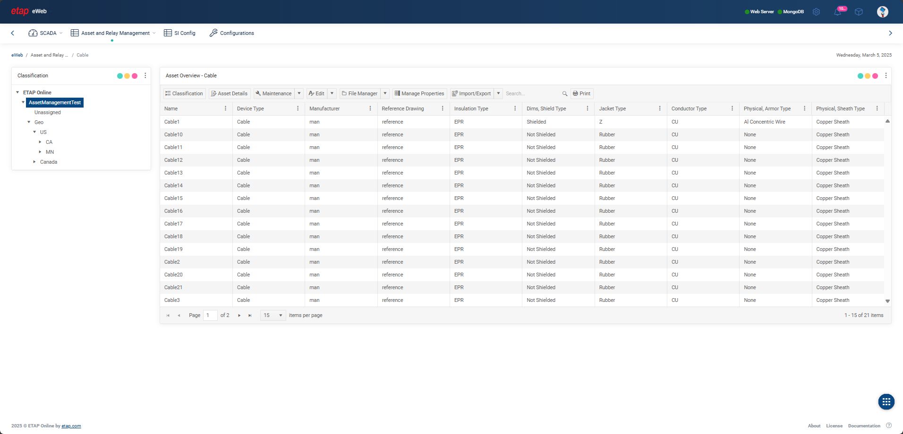This screenshot has height=434, width=903.
Task: Click the 3D cube icon in header
Action: click(x=859, y=12)
